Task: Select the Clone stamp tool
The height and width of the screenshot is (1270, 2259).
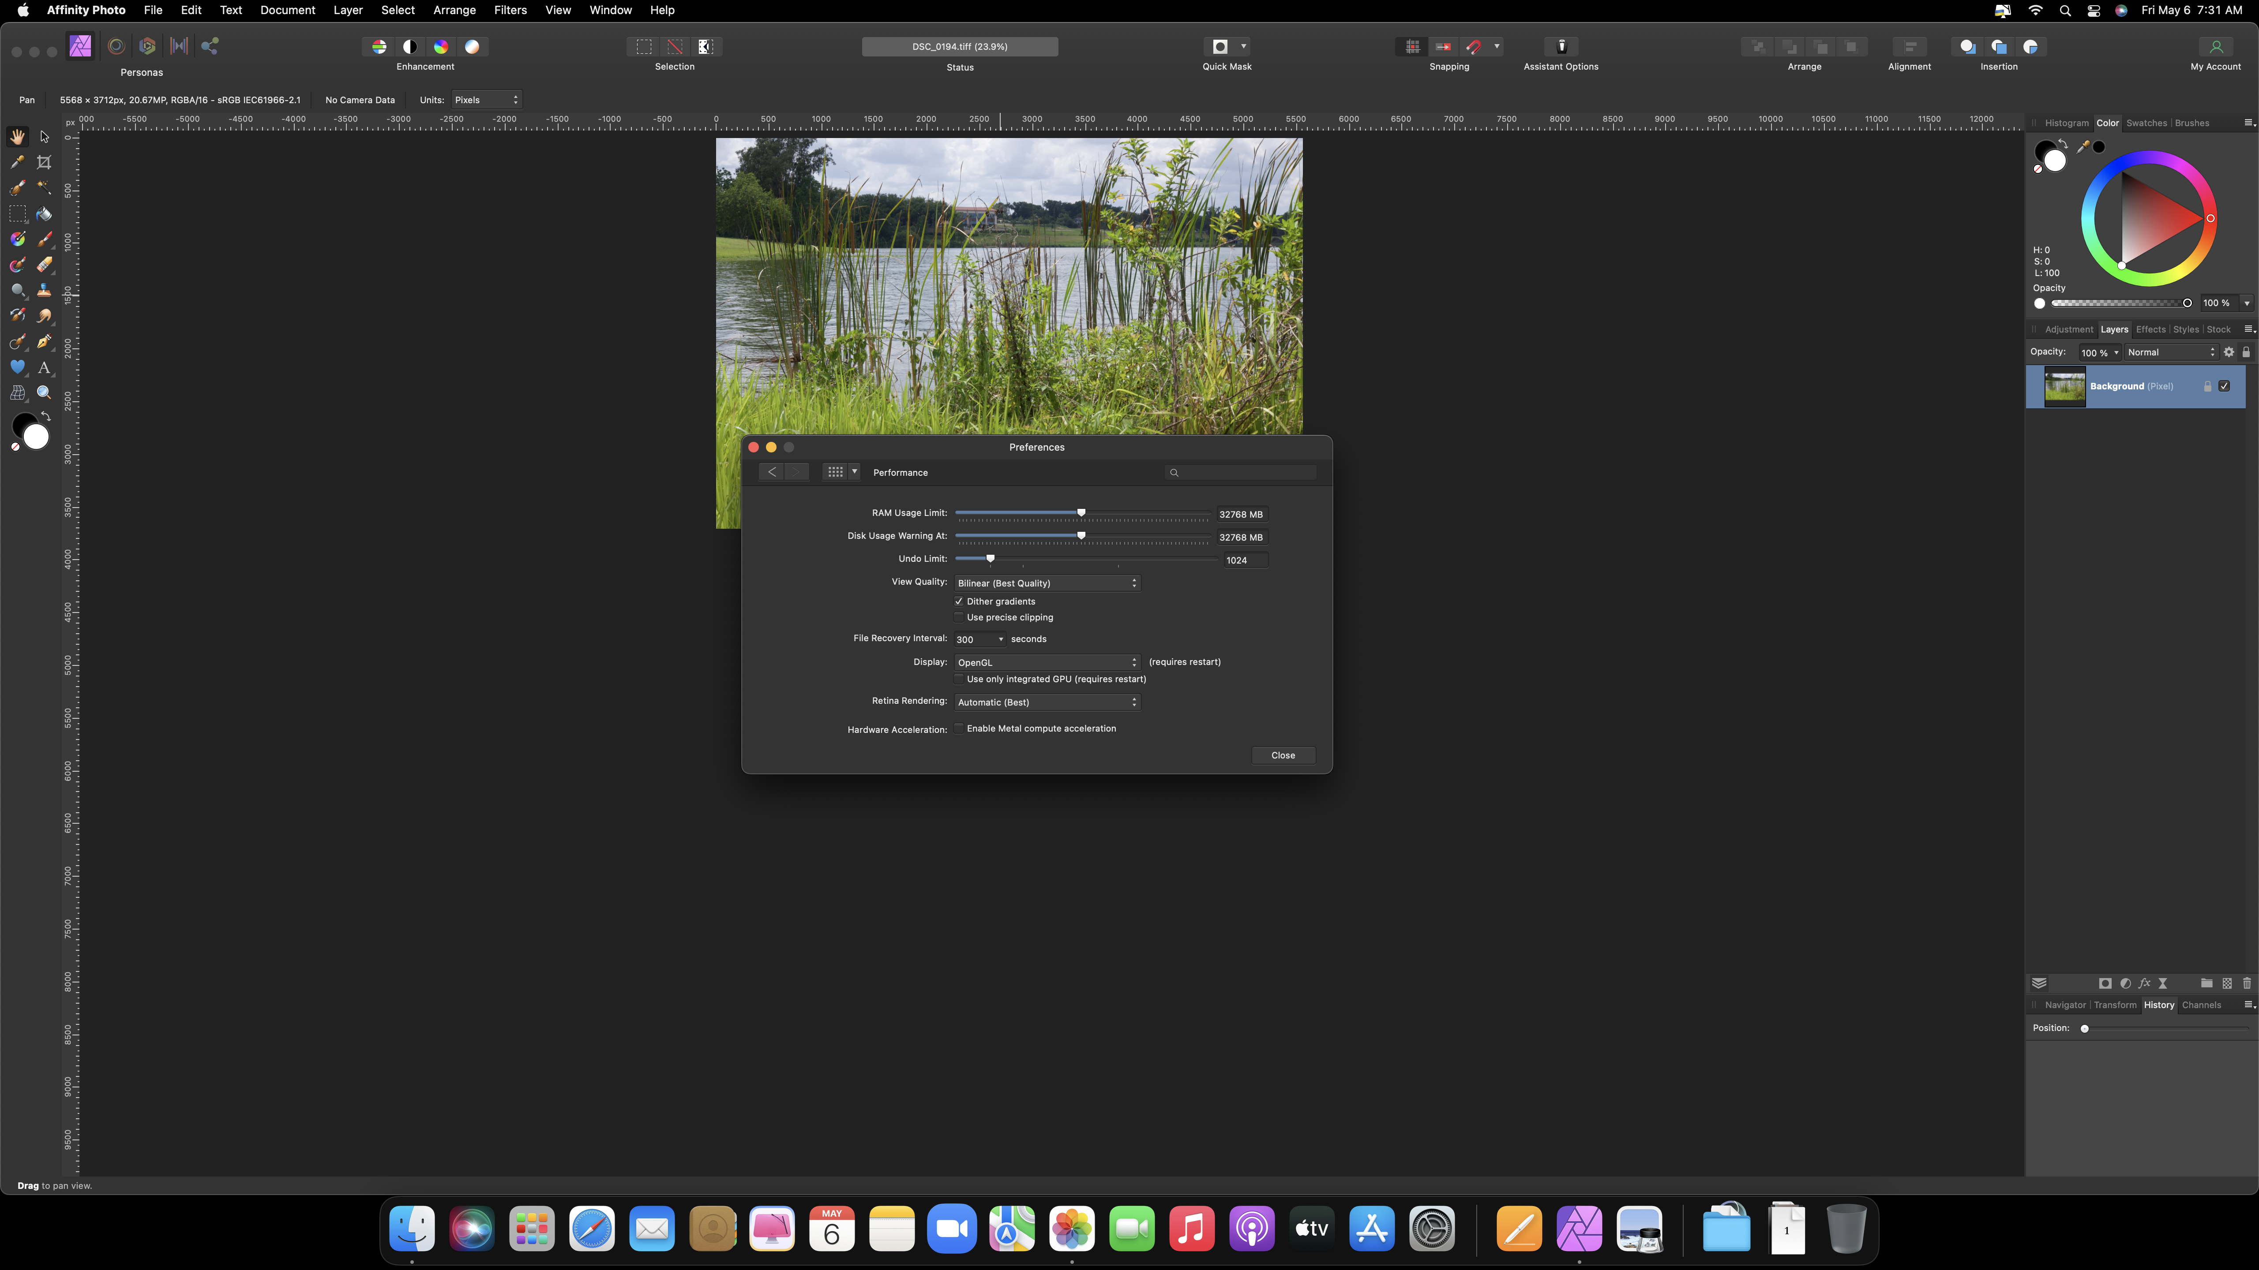Action: point(44,290)
